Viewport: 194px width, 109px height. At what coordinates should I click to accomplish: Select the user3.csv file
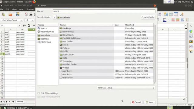pos(106,71)
